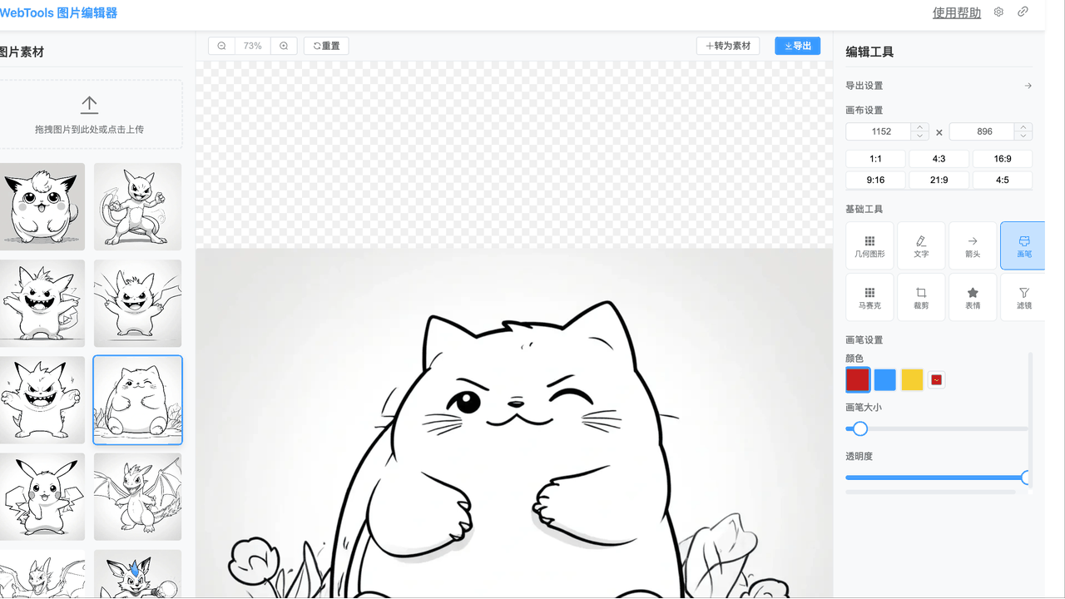Expand 导出设置 with the arrow
Image resolution: width=1065 pixels, height=599 pixels.
1028,86
